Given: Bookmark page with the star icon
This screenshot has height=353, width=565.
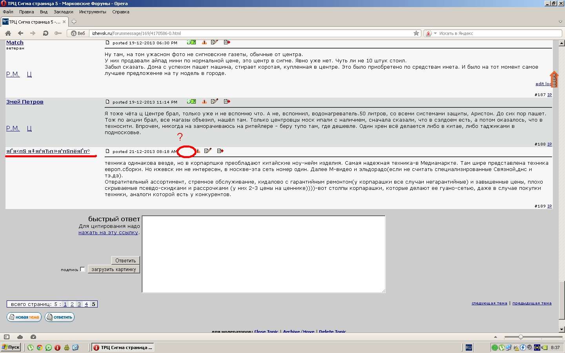Looking at the screenshot, I should coord(416,33).
